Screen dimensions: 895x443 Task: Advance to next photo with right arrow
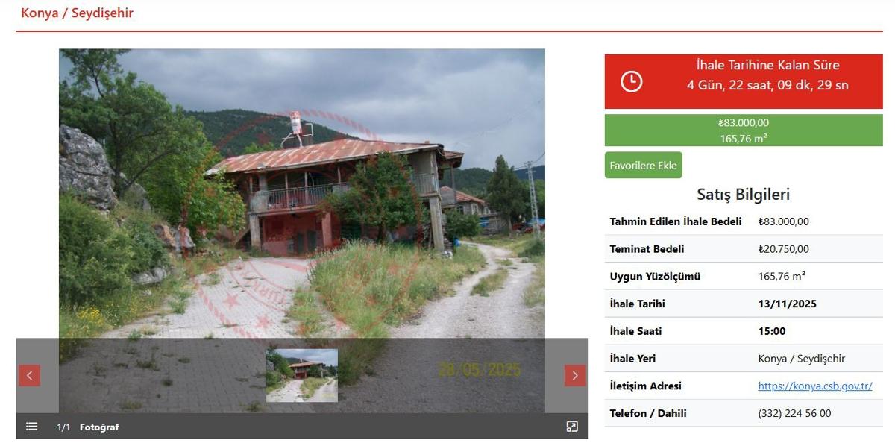click(574, 375)
